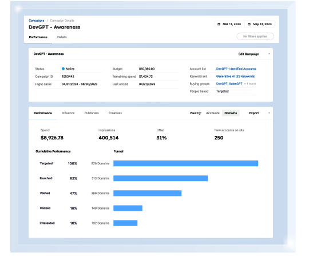Click the calendar icon beside Mar 13, 2023
The width and height of the screenshot is (309, 257).
(x=219, y=24)
